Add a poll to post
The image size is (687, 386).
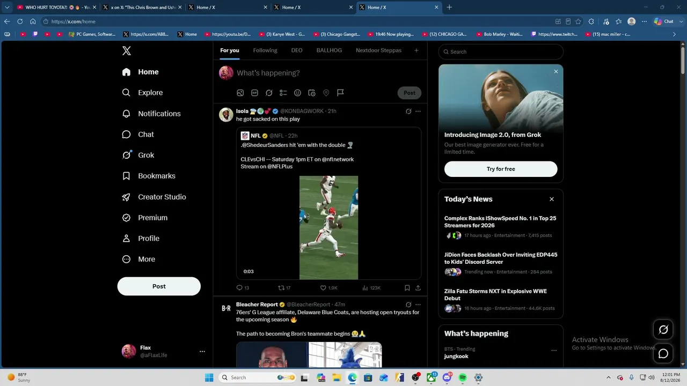(x=283, y=93)
